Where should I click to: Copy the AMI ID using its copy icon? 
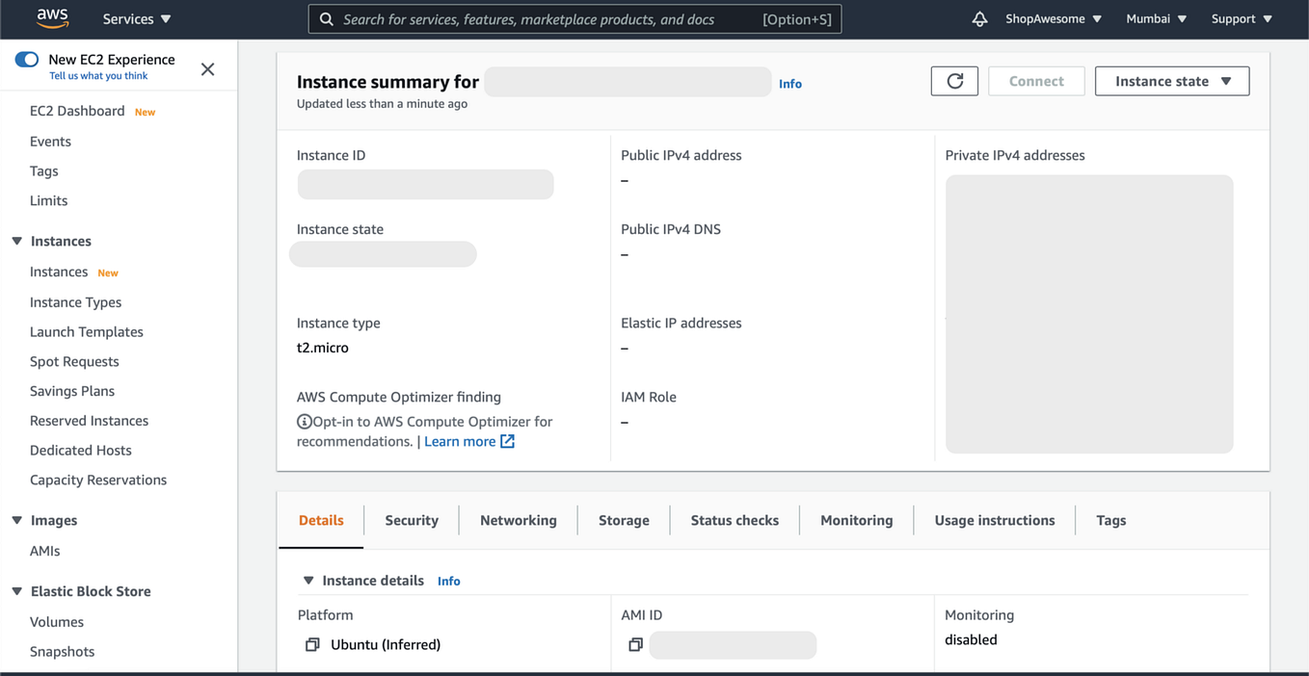635,644
